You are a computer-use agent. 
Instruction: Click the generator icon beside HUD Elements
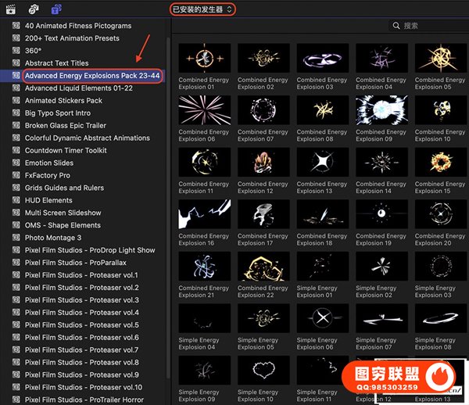16,200
